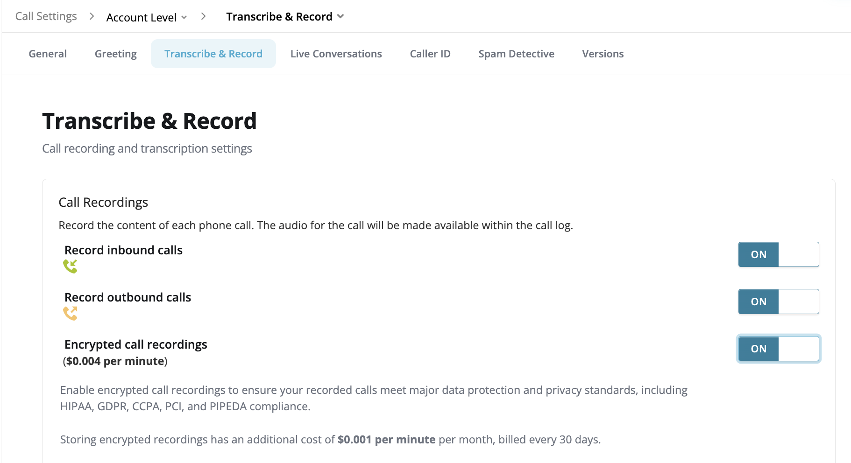Screen dimensions: 851x463
Task: Expand the Account Level dropdown
Action: pyautogui.click(x=147, y=17)
